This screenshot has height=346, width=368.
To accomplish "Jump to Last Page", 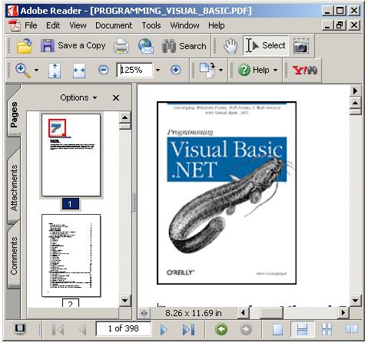I will [188, 329].
